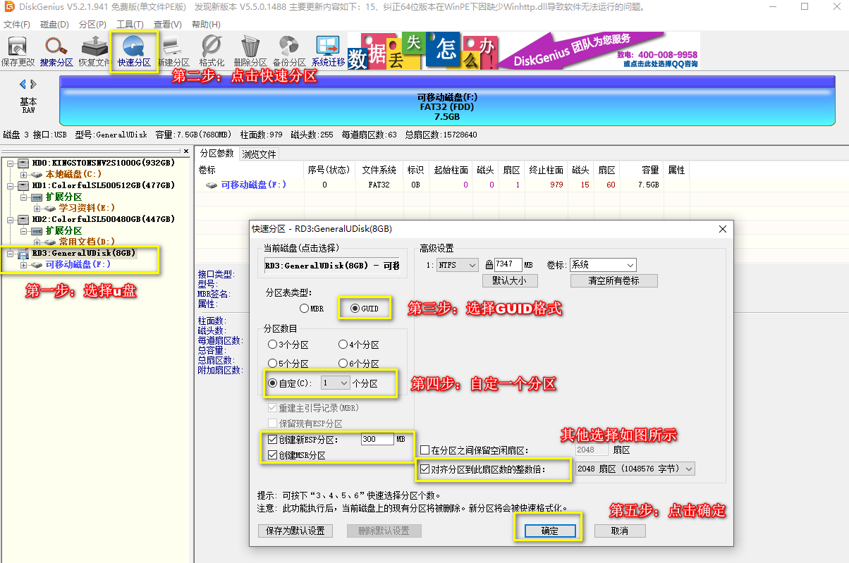
Task: Click the ESP partition size field showing 300
Action: [377, 438]
